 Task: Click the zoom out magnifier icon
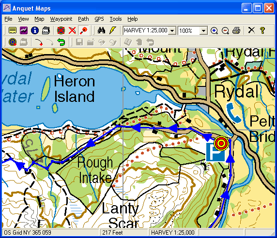click(225, 30)
